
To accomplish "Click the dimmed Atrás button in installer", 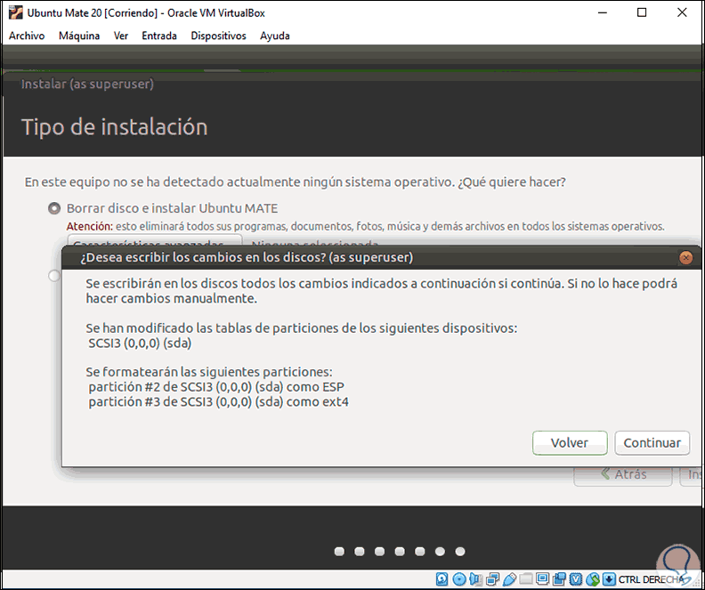I will [623, 475].
